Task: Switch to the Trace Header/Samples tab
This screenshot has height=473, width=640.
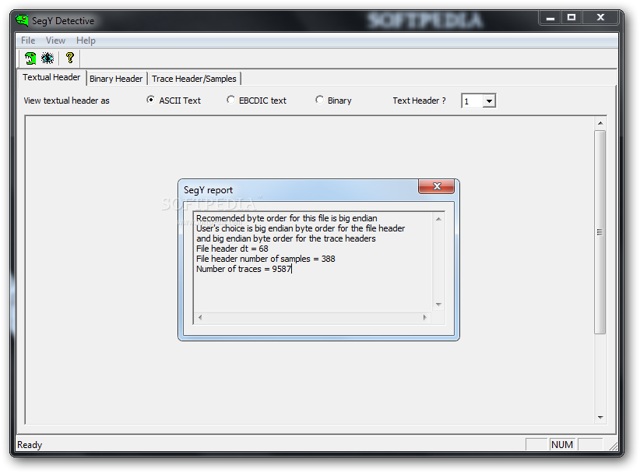Action: 194,79
